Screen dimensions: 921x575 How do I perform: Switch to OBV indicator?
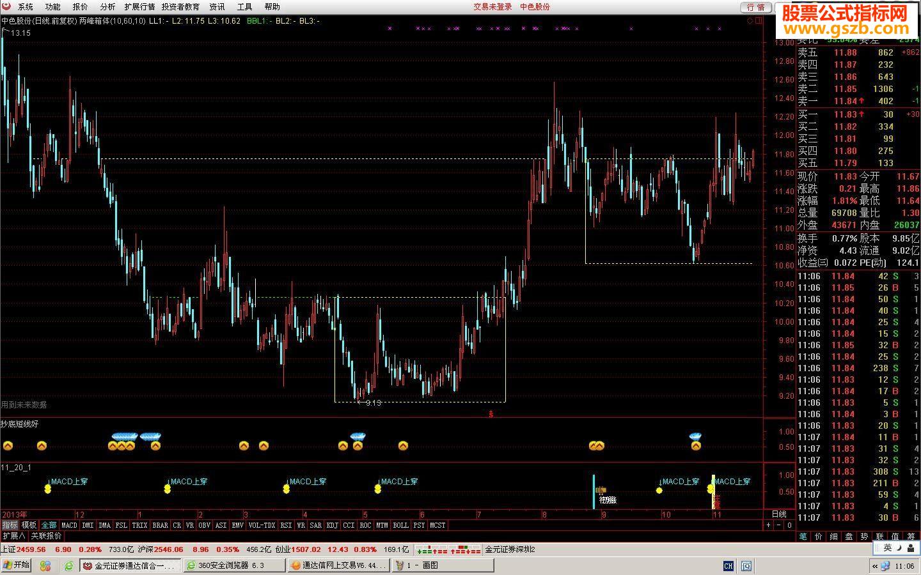pyautogui.click(x=204, y=525)
